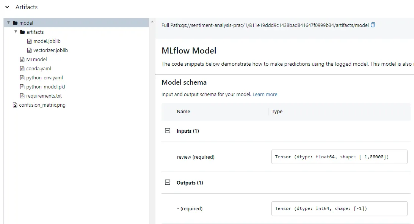Select the model root folder entry
The width and height of the screenshot is (414, 224).
tap(26, 23)
